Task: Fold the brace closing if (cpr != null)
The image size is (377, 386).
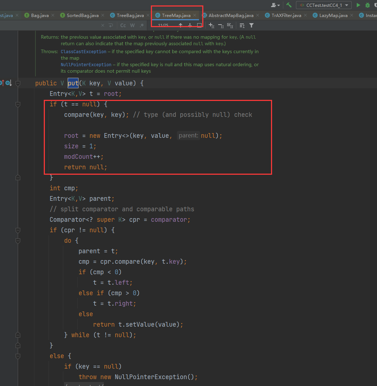Action: [x=18, y=345]
